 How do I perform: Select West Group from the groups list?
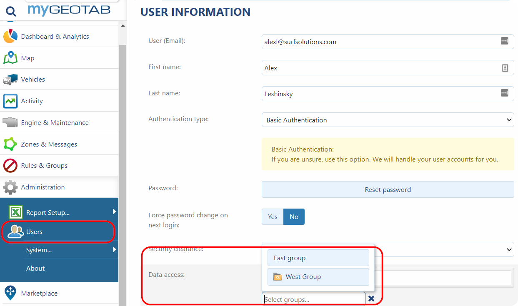pos(318,276)
